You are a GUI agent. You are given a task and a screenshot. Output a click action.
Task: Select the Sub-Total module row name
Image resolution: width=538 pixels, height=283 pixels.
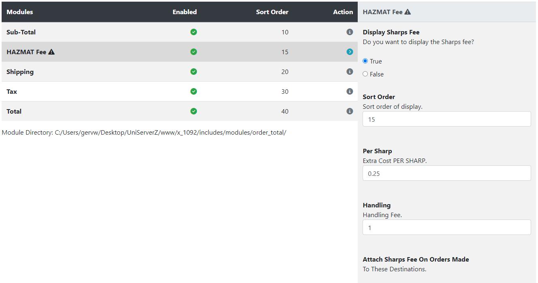point(21,32)
